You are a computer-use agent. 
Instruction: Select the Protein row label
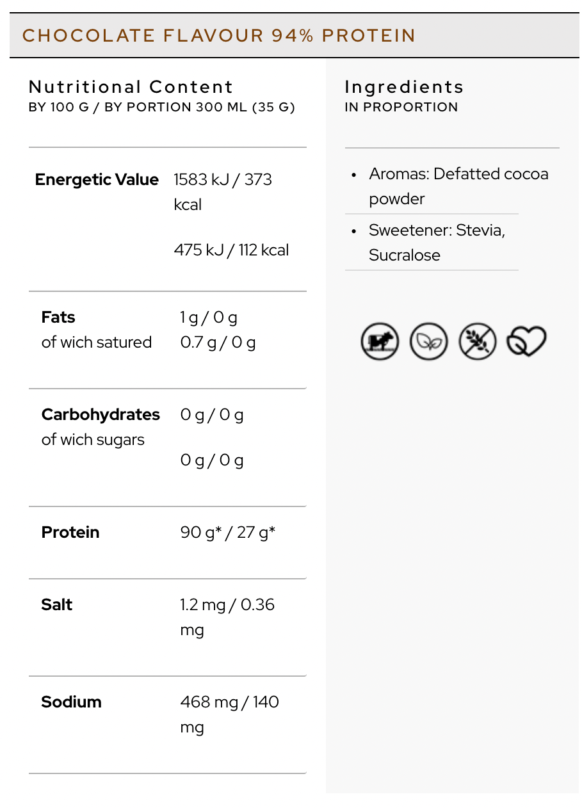point(70,533)
